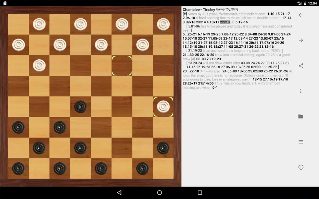Click the highlighted empty board square
This screenshot has width=319, height=199.
[122, 65]
